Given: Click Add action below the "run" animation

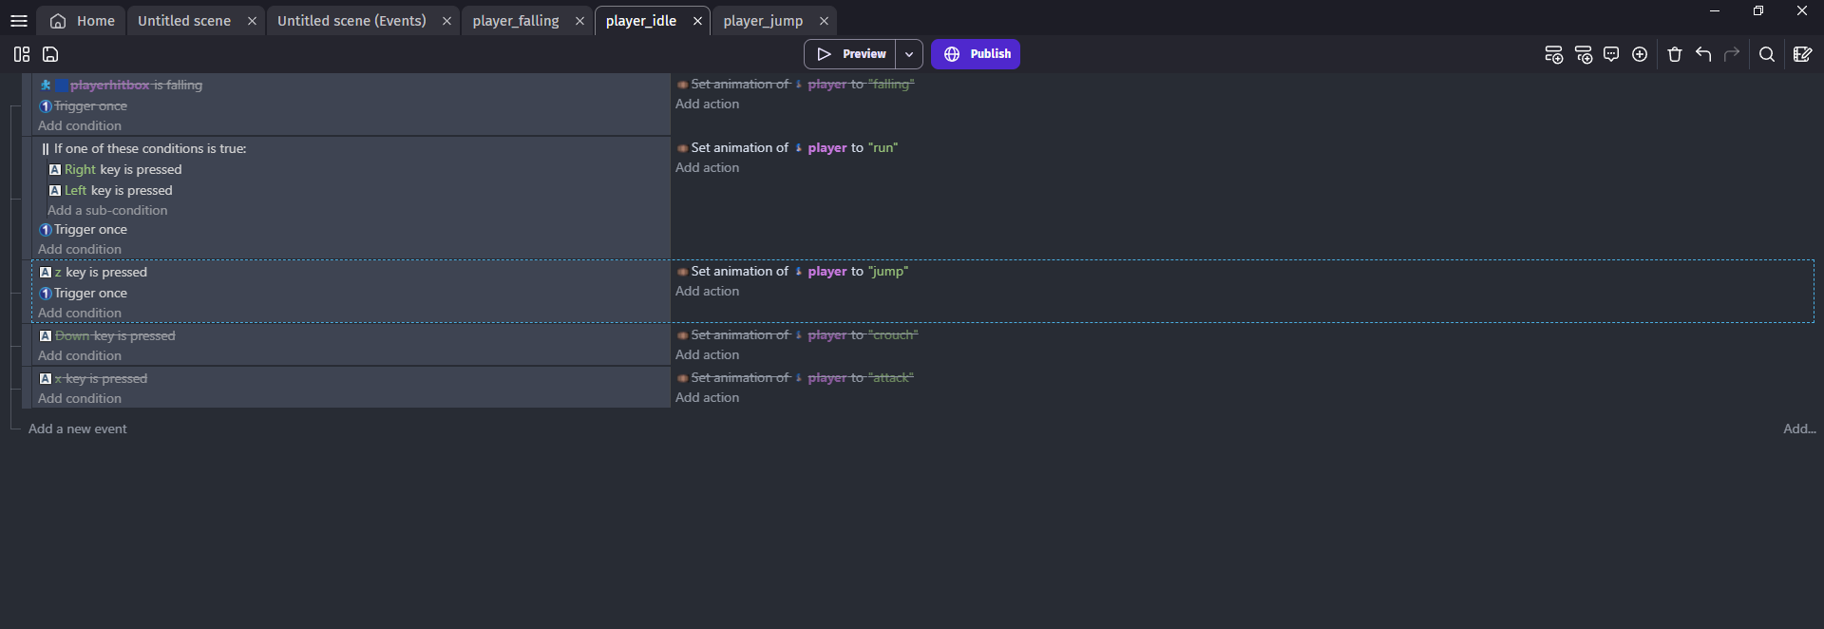Looking at the screenshot, I should [x=707, y=167].
